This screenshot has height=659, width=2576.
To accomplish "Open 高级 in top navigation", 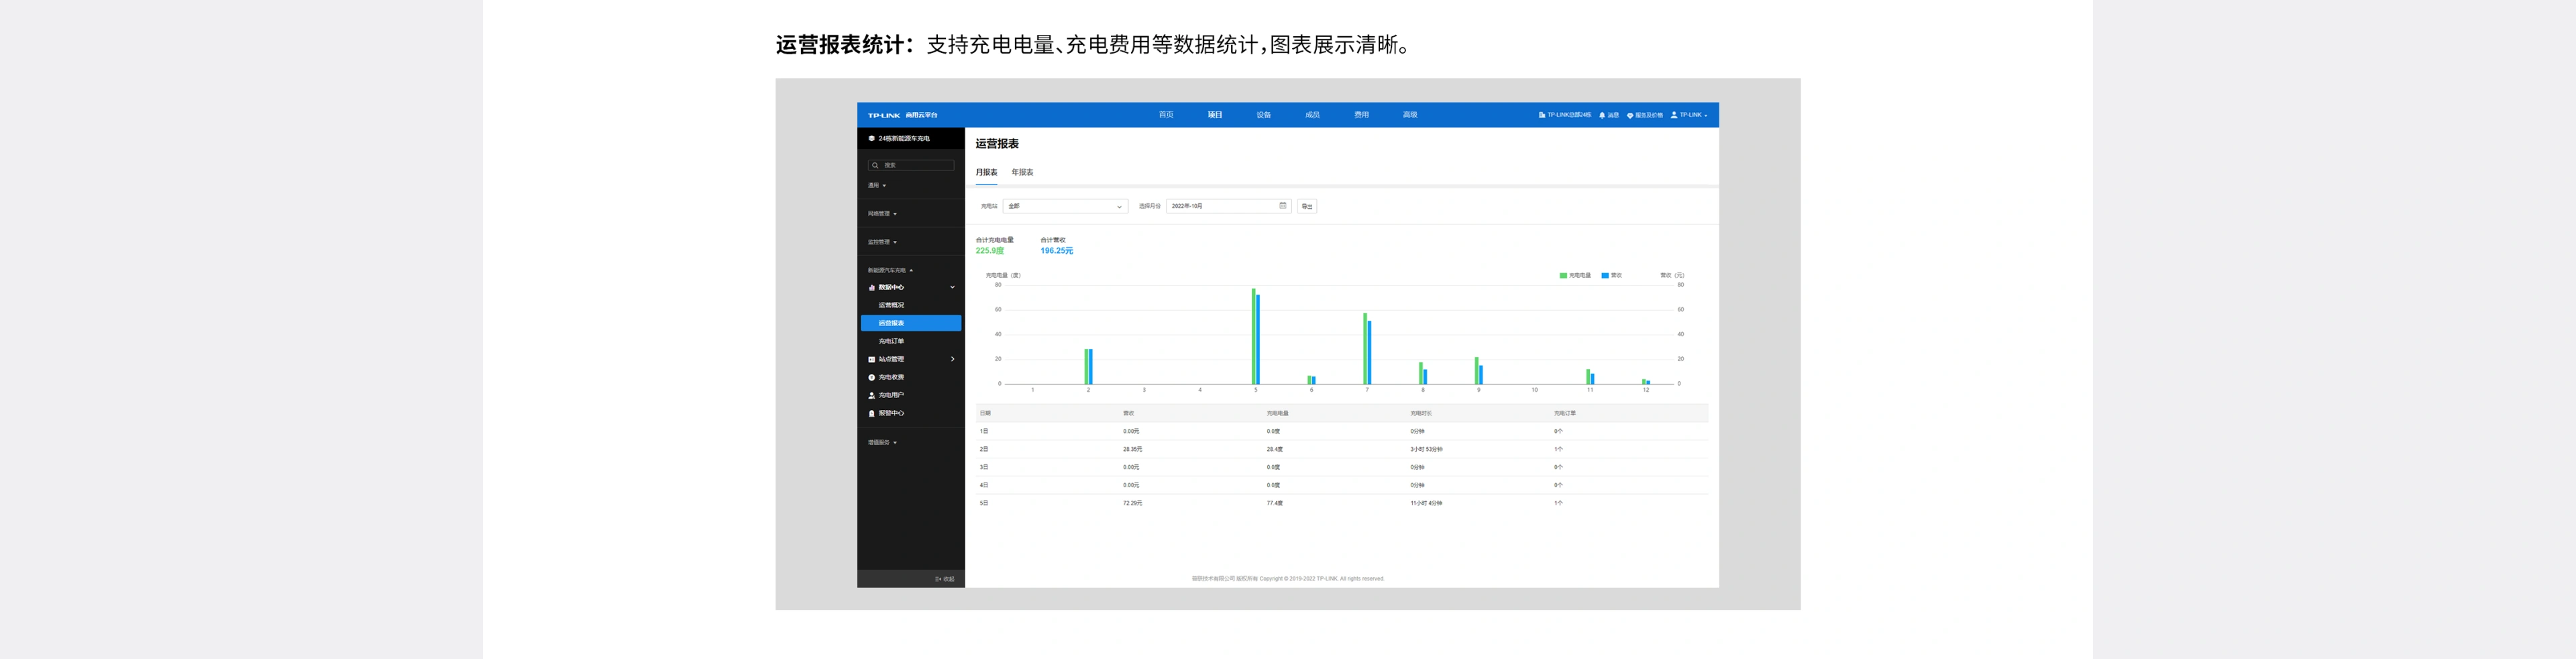I will (x=1410, y=115).
